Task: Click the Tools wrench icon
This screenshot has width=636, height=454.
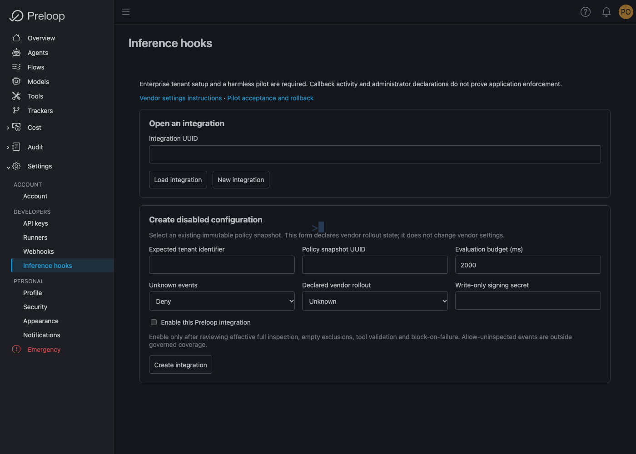Action: tap(16, 96)
